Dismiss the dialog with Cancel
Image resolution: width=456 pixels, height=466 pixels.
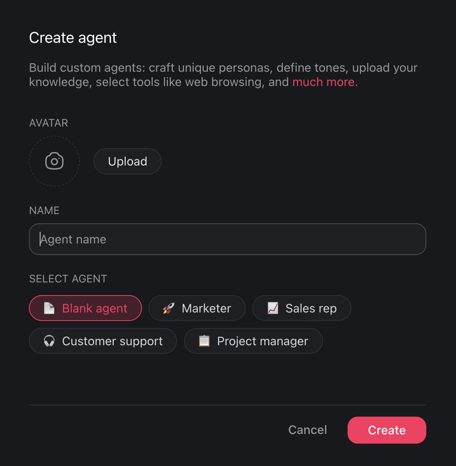[307, 430]
